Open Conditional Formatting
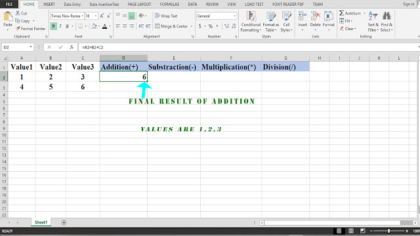This screenshot has height=236, width=420. tap(251, 22)
